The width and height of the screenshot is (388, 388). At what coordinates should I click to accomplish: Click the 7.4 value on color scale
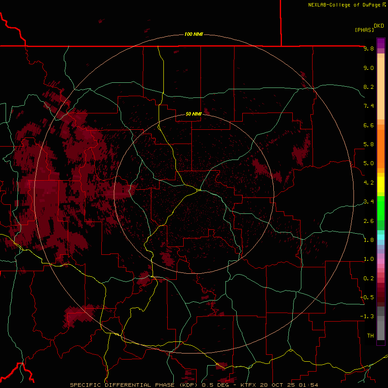369,106
